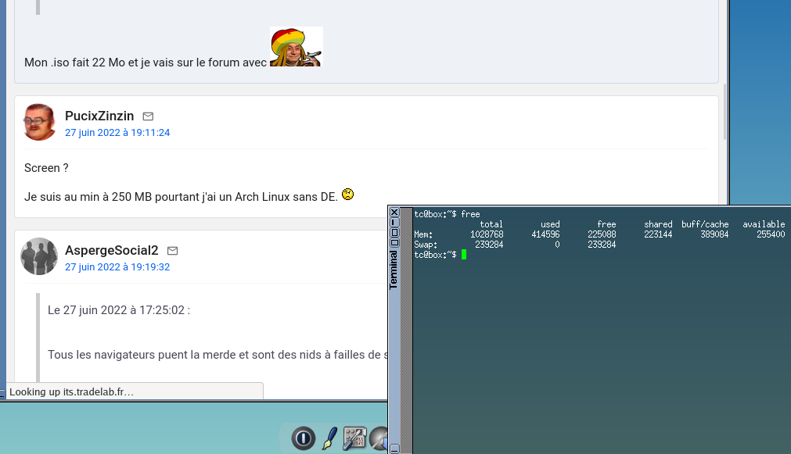Screen dimensions: 791x454
Task: Open the 27 juin 2022 à 19:19:32 permalink
Action: coord(117,267)
